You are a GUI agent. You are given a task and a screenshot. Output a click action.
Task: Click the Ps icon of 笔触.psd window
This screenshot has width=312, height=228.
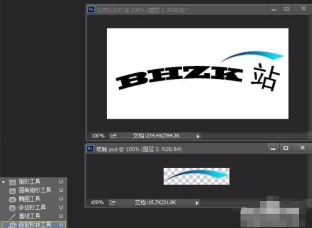90,149
